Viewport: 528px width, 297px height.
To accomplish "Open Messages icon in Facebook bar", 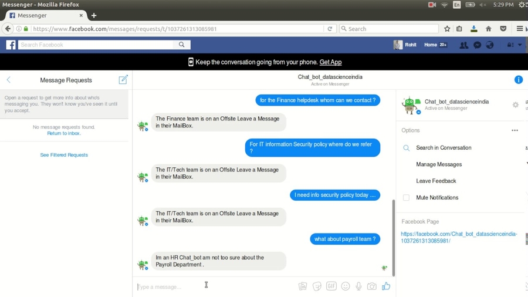I will (477, 45).
